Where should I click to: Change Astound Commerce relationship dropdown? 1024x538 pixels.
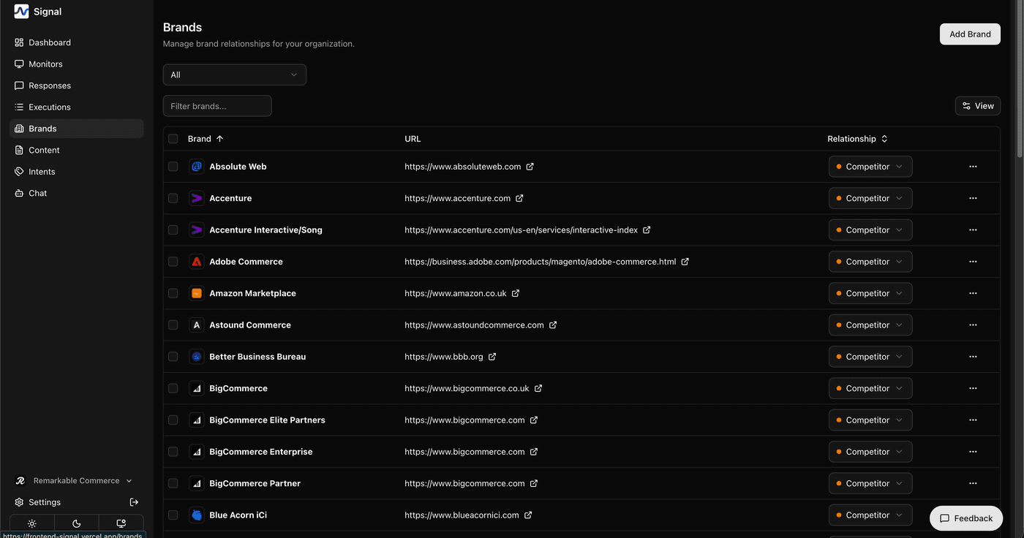click(870, 325)
